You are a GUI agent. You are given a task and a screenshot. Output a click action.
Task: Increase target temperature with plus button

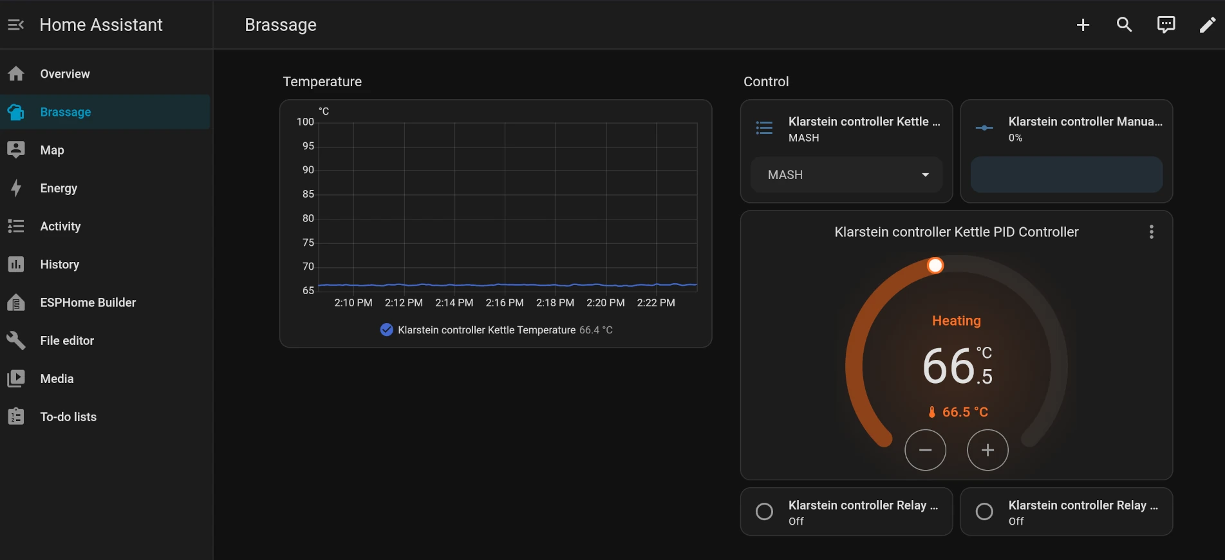coord(987,450)
